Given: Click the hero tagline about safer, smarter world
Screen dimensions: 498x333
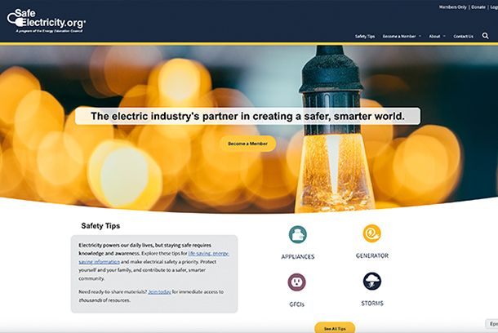Looking at the screenshot, I should click(x=247, y=116).
